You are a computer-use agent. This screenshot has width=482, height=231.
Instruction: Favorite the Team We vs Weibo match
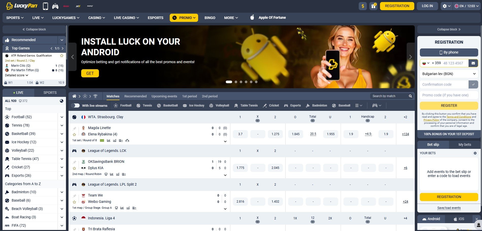(x=74, y=202)
